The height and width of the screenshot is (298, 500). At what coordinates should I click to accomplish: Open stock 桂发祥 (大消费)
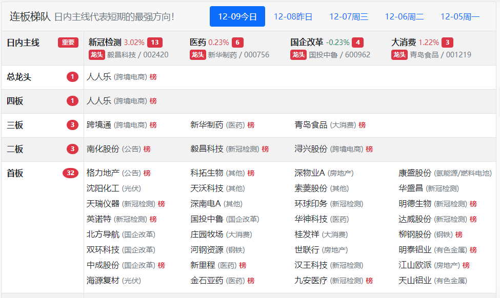(307, 235)
